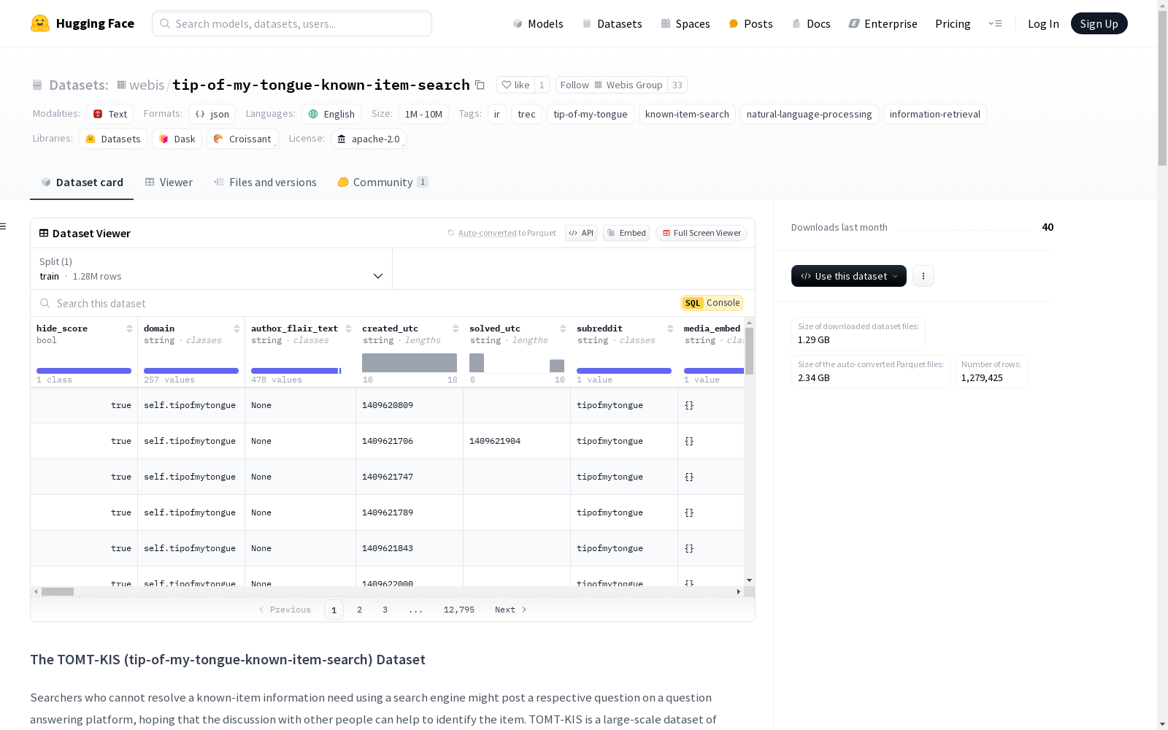Click the apache-2.0 license tag
Image resolution: width=1168 pixels, height=730 pixels.
pyautogui.click(x=369, y=139)
